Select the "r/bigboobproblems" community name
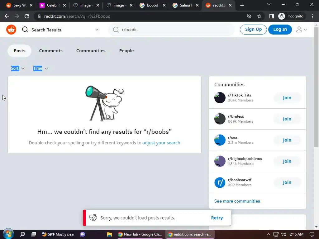This screenshot has width=319, height=239. click(x=245, y=159)
